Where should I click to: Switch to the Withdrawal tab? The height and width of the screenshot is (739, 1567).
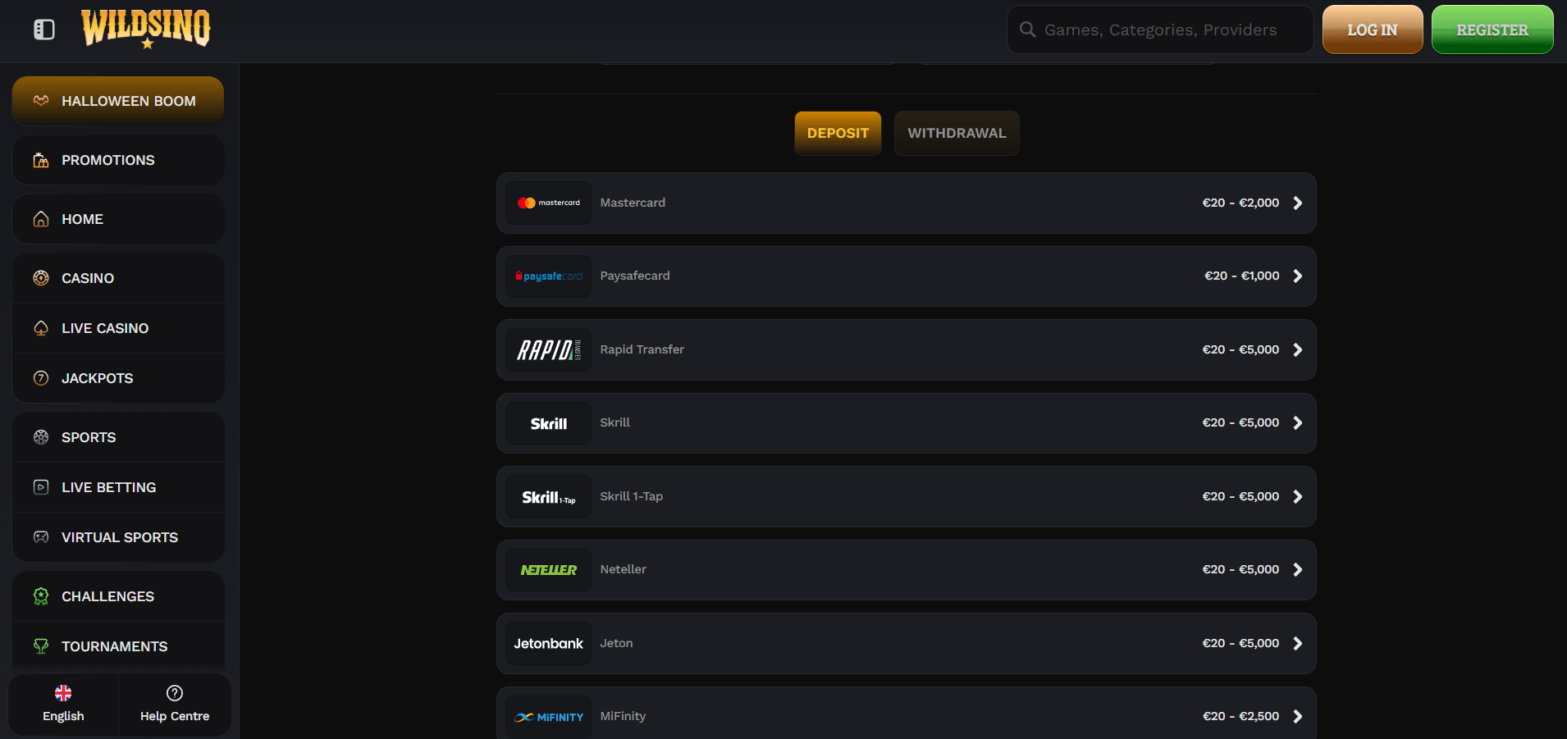tap(957, 133)
